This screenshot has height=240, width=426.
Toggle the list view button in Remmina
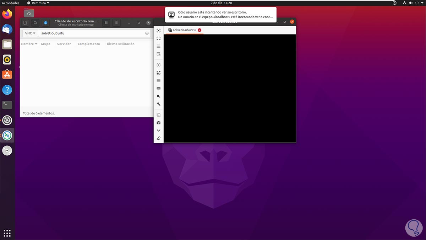106,23
